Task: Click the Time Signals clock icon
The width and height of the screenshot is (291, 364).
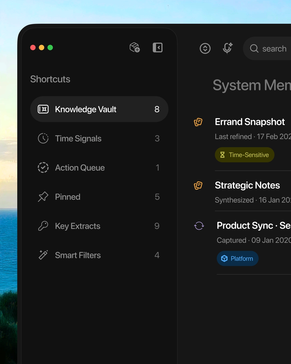Action: click(43, 138)
